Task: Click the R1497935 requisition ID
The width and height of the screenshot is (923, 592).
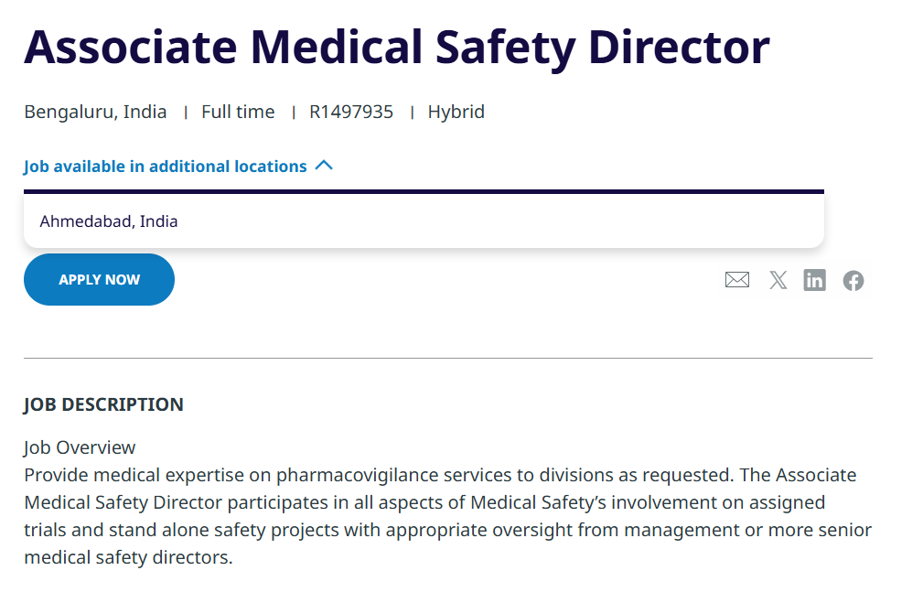Action: point(351,111)
